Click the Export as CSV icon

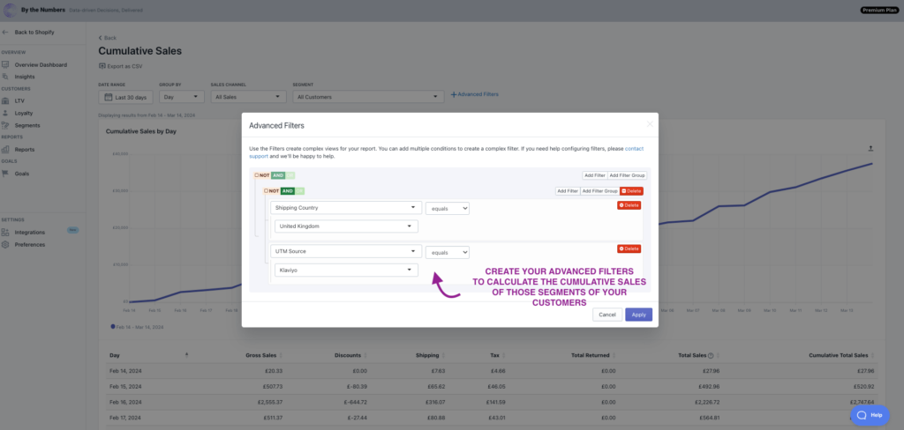[x=102, y=66]
